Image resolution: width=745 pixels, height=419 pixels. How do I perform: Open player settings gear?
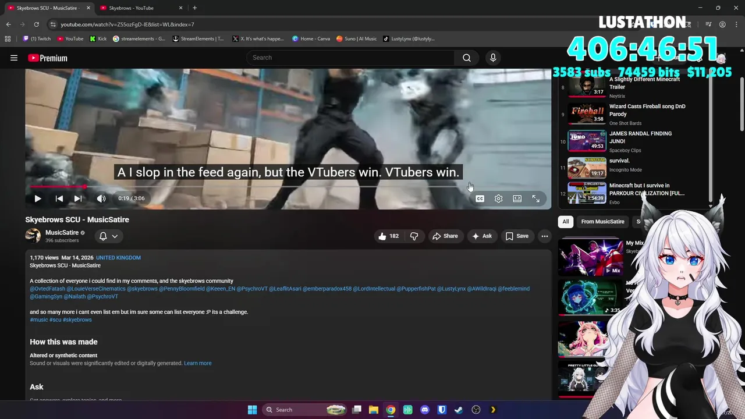point(499,198)
